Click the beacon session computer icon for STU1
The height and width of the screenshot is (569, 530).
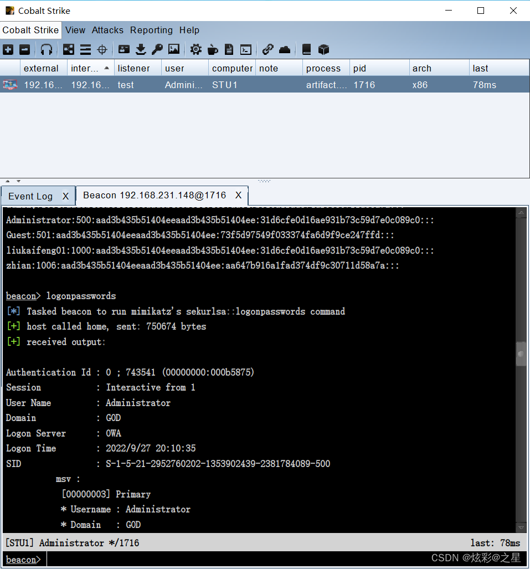[10, 85]
